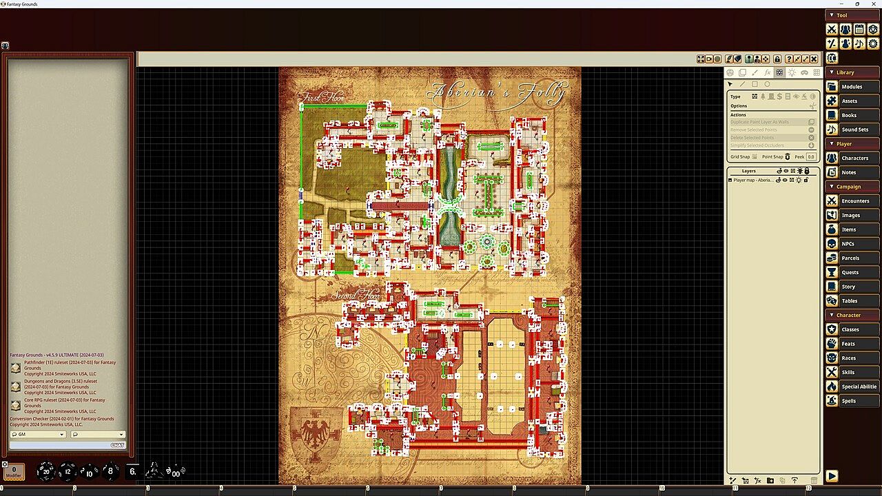Toggle lighting bulb on Player map layer
Image resolution: width=882 pixels, height=496 pixels.
click(x=798, y=180)
